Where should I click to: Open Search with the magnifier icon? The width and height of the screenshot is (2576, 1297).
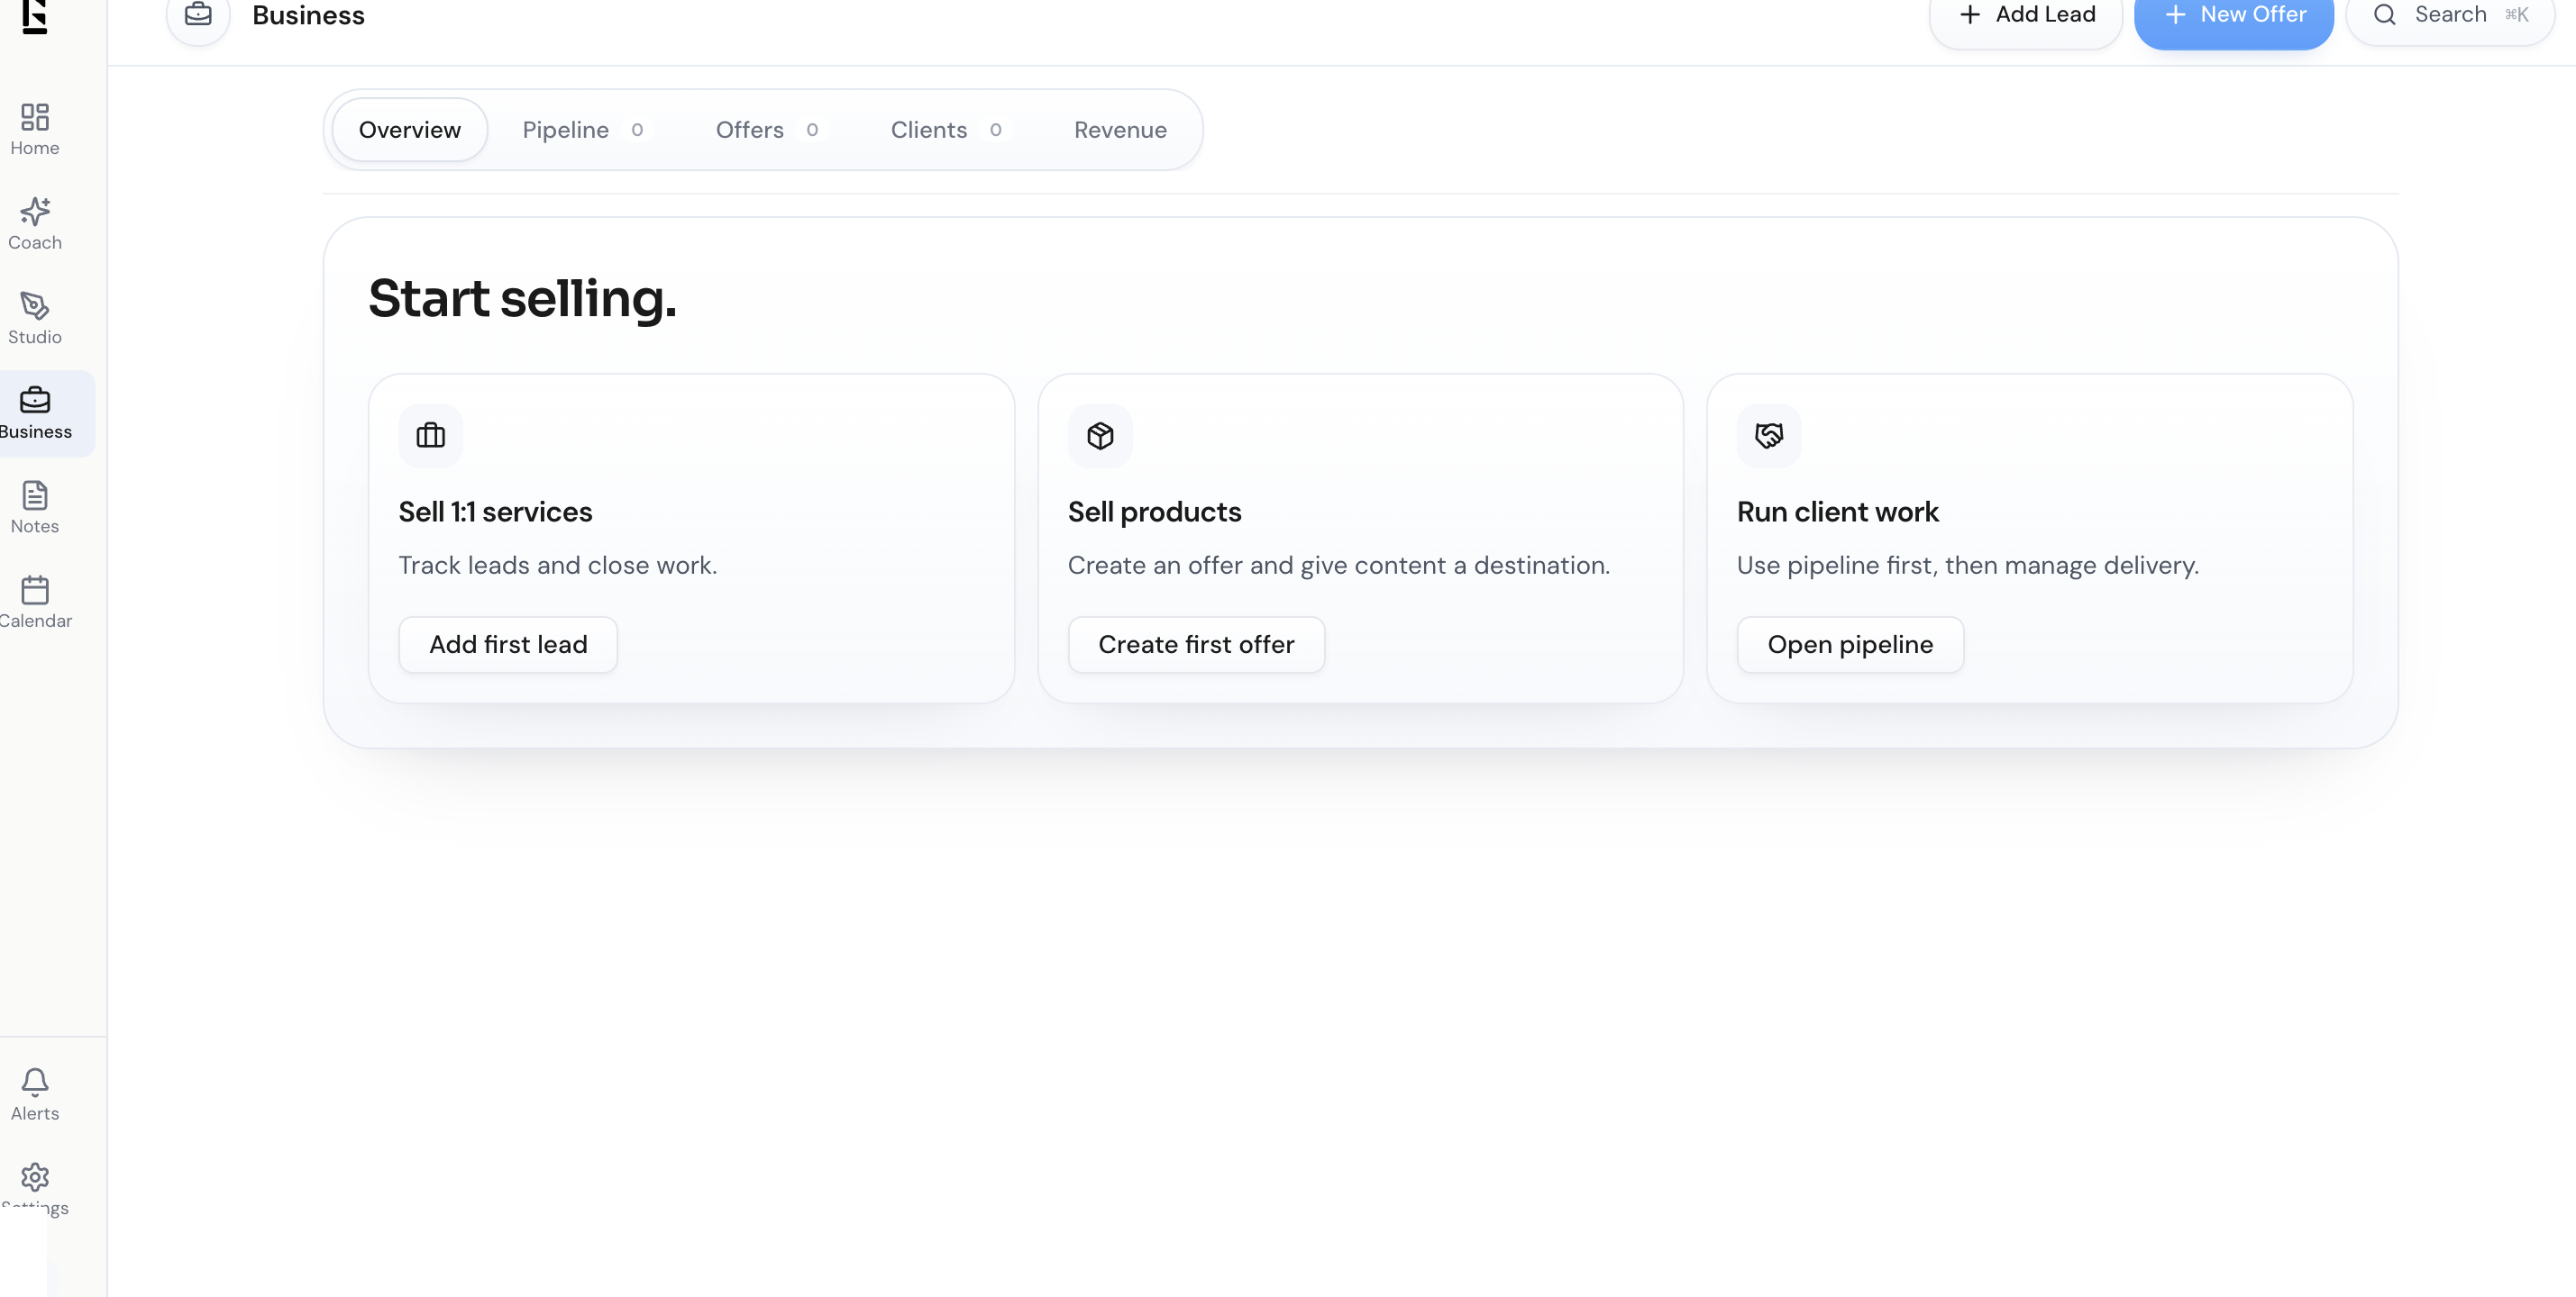pos(2384,15)
